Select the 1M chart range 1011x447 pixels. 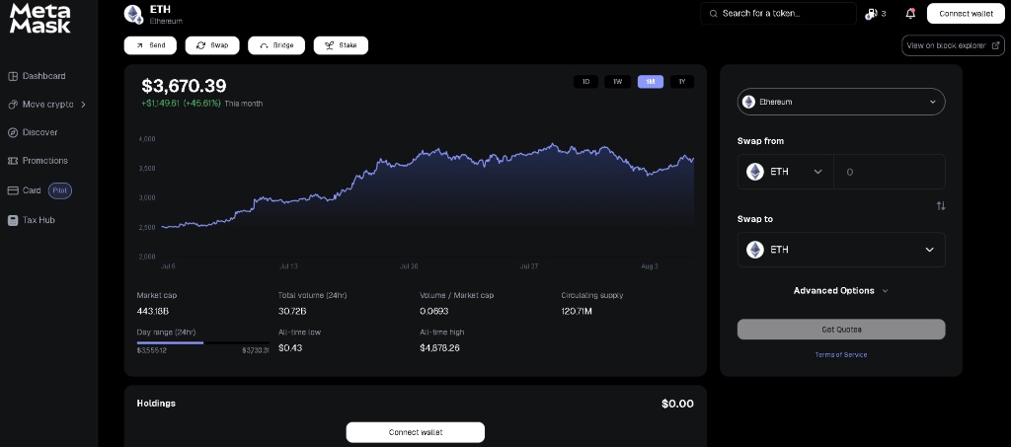pyautogui.click(x=651, y=82)
